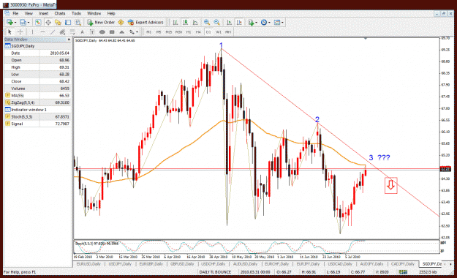Image resolution: width=457 pixels, height=278 pixels.
Task: Zoom in the chart with magnifier plus
Action: pyautogui.click(x=207, y=23)
